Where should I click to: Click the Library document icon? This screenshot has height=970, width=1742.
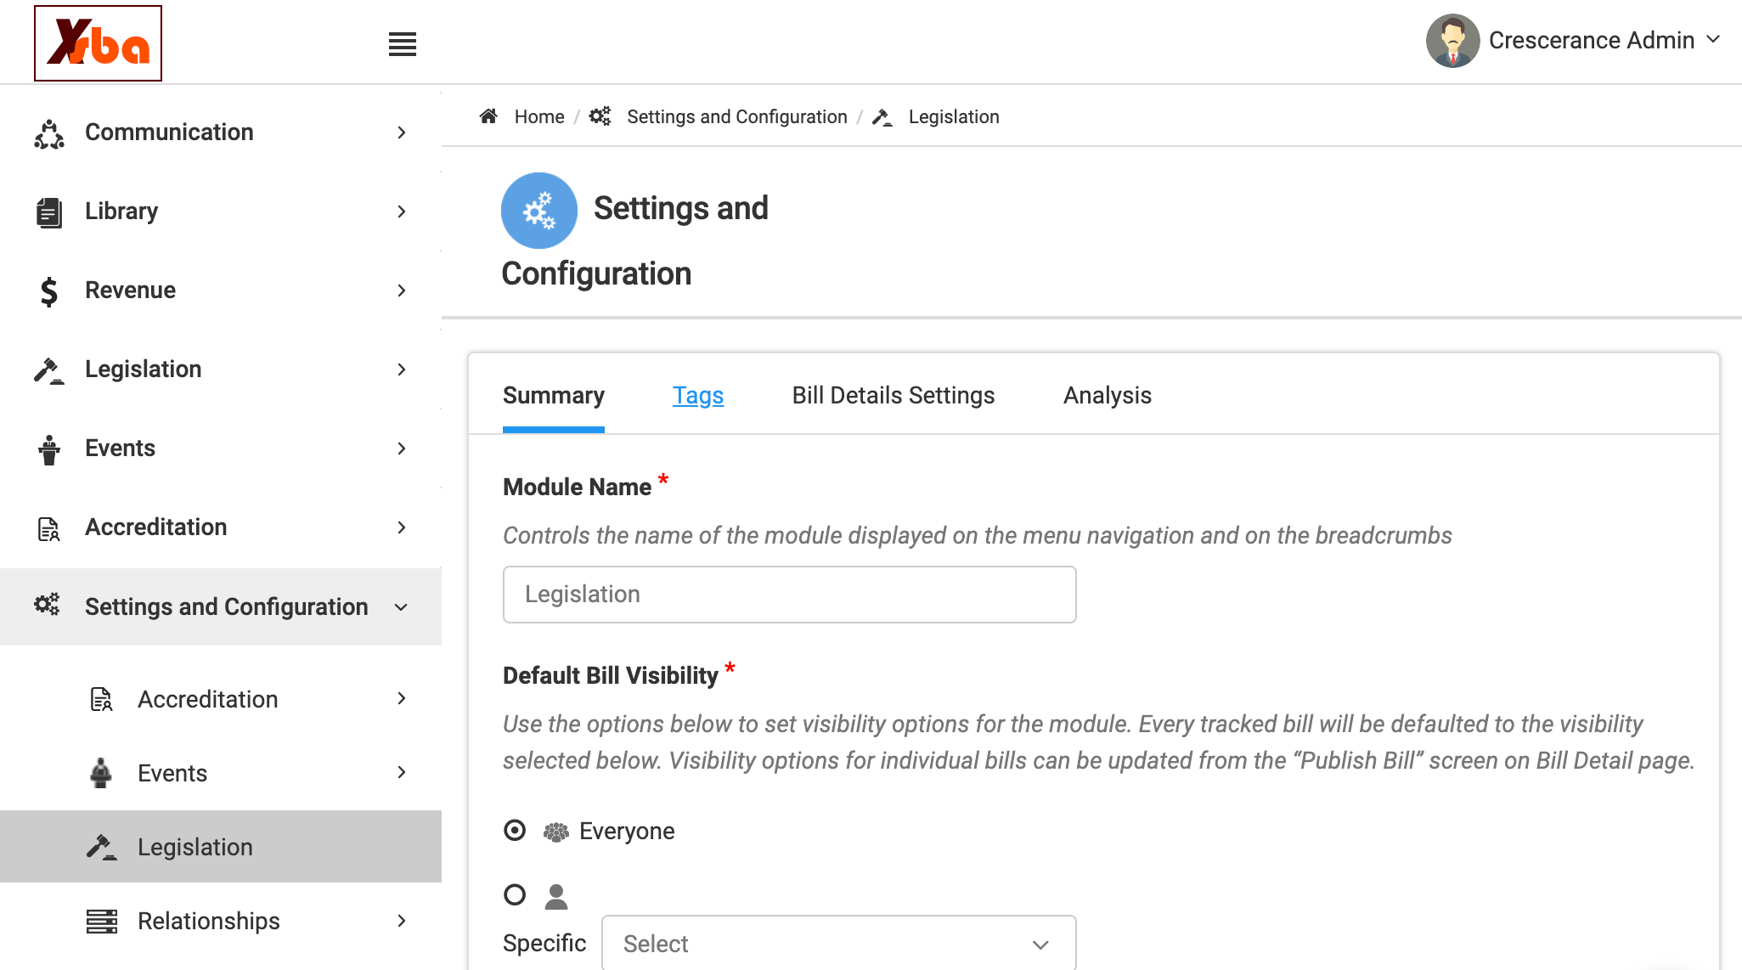click(x=49, y=212)
